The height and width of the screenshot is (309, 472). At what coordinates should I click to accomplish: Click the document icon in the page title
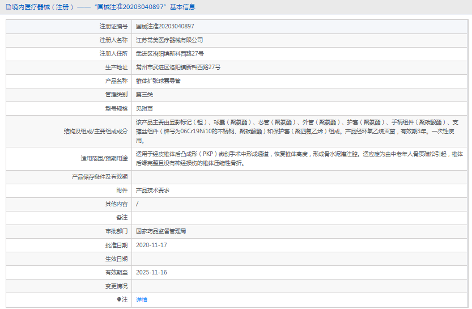pos(8,7)
